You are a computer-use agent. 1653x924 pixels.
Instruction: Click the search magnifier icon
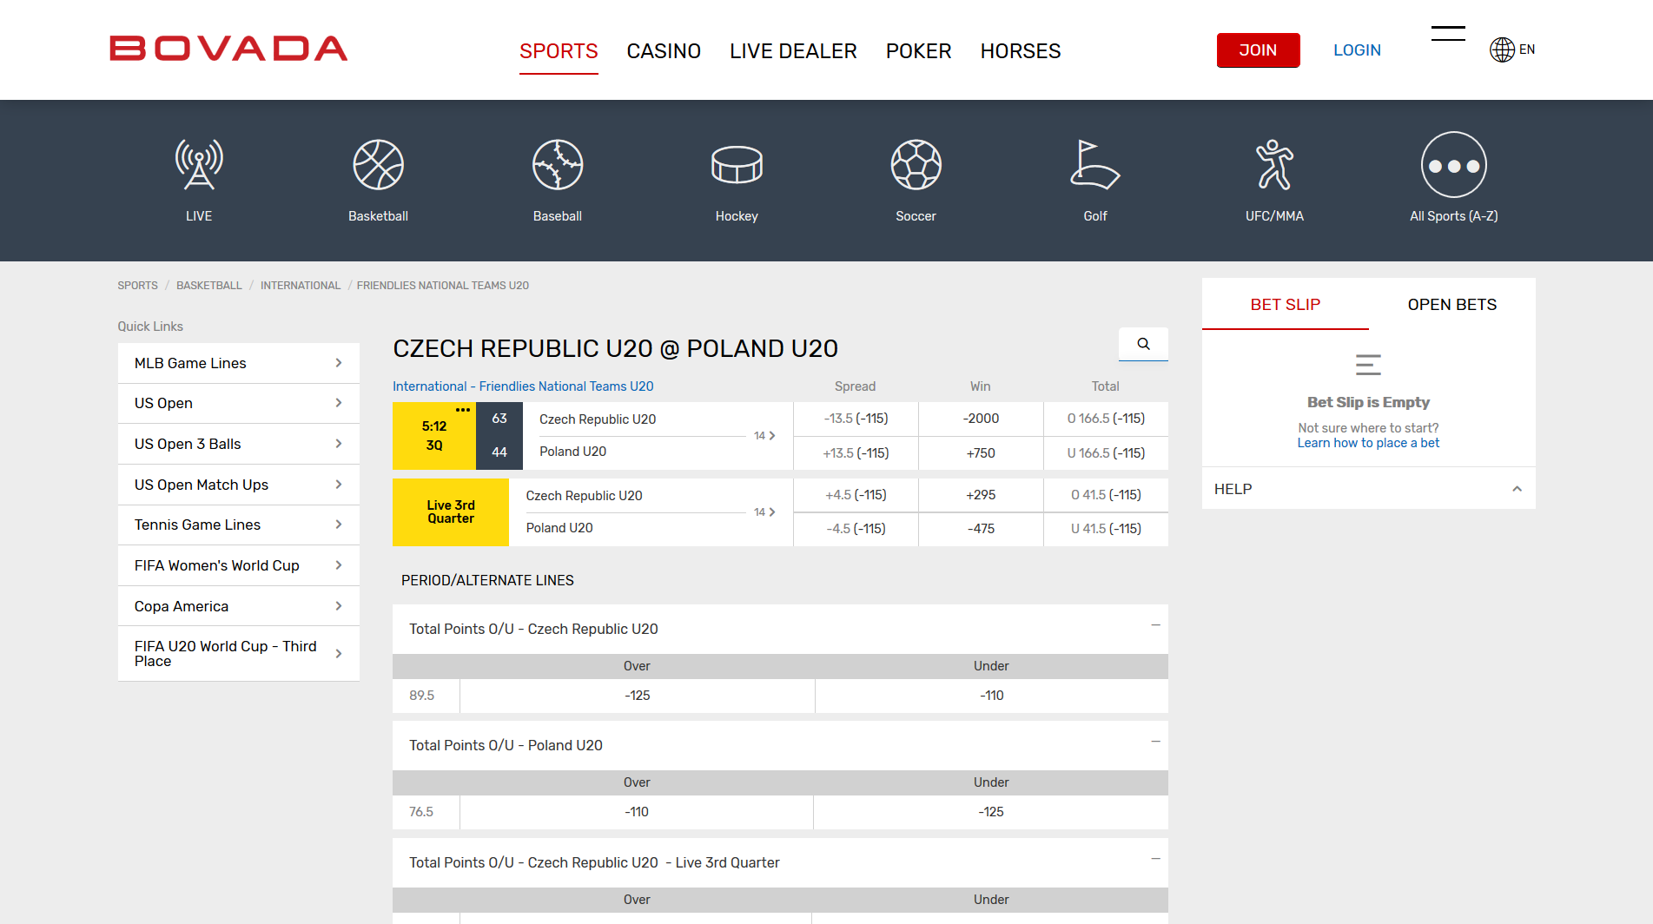(1143, 344)
